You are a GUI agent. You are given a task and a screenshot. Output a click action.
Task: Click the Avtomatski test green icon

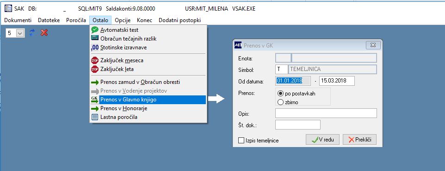pyautogui.click(x=95, y=30)
